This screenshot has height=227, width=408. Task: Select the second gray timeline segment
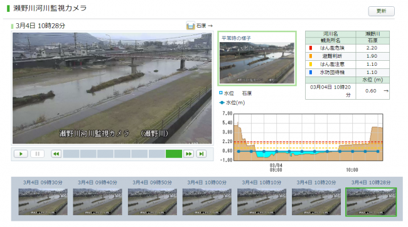point(89,154)
